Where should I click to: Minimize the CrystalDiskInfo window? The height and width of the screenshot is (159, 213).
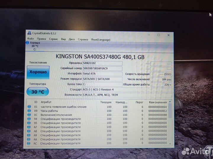(x=149, y=35)
